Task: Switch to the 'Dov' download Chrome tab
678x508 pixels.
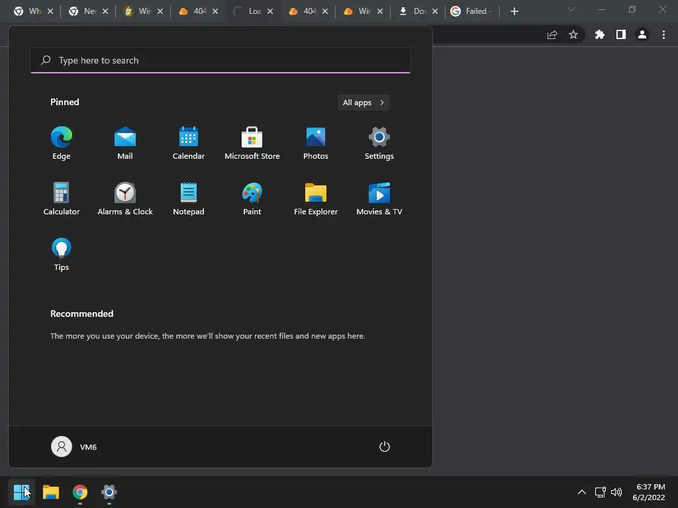Action: point(412,11)
